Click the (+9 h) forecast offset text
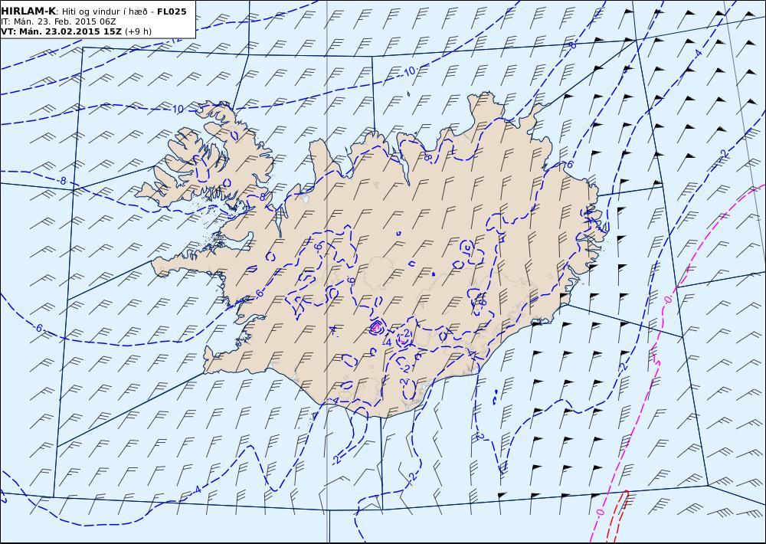The height and width of the screenshot is (544, 766). click(x=138, y=31)
